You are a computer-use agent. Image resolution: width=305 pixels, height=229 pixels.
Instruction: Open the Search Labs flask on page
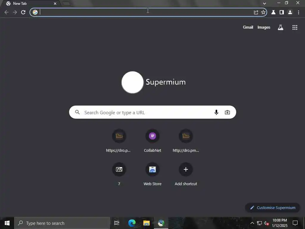(x=281, y=27)
